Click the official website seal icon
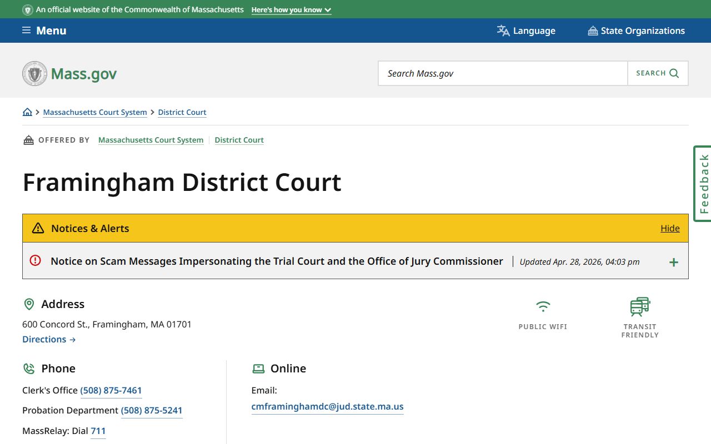The height and width of the screenshot is (444, 711). [x=28, y=10]
